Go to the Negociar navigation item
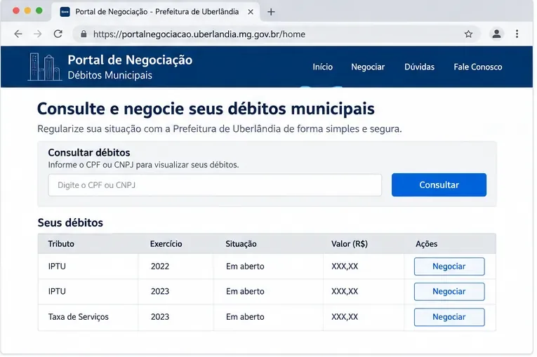 [x=368, y=67]
